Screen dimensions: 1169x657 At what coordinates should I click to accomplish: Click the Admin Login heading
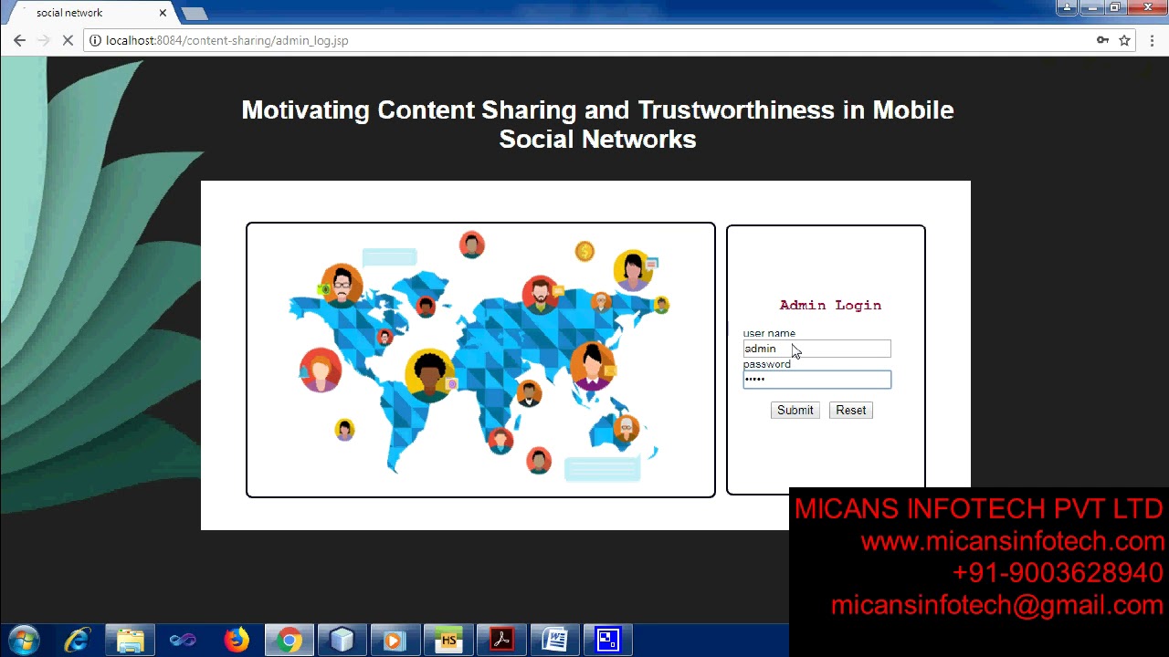pos(830,306)
